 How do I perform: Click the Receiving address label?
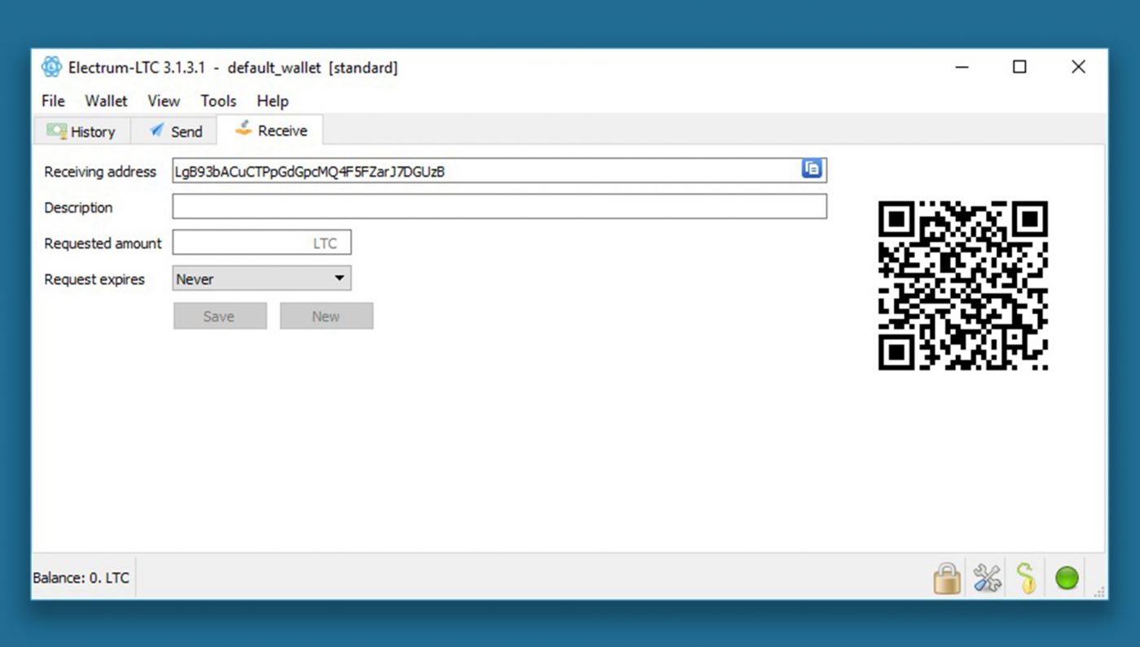pyautogui.click(x=100, y=172)
